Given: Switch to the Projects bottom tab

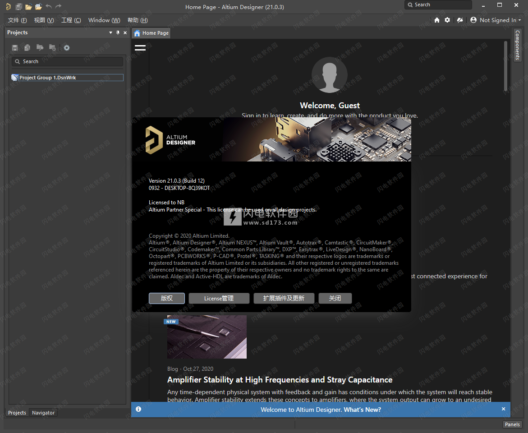Looking at the screenshot, I should point(17,413).
